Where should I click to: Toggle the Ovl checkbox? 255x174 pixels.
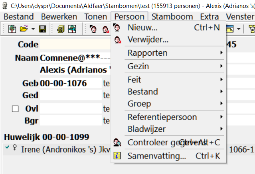tap(15, 109)
